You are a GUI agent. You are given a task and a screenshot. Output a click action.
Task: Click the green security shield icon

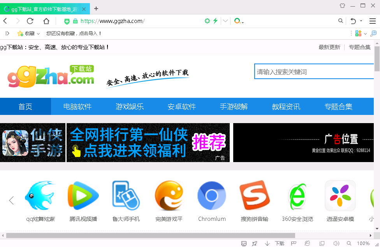click(67, 21)
